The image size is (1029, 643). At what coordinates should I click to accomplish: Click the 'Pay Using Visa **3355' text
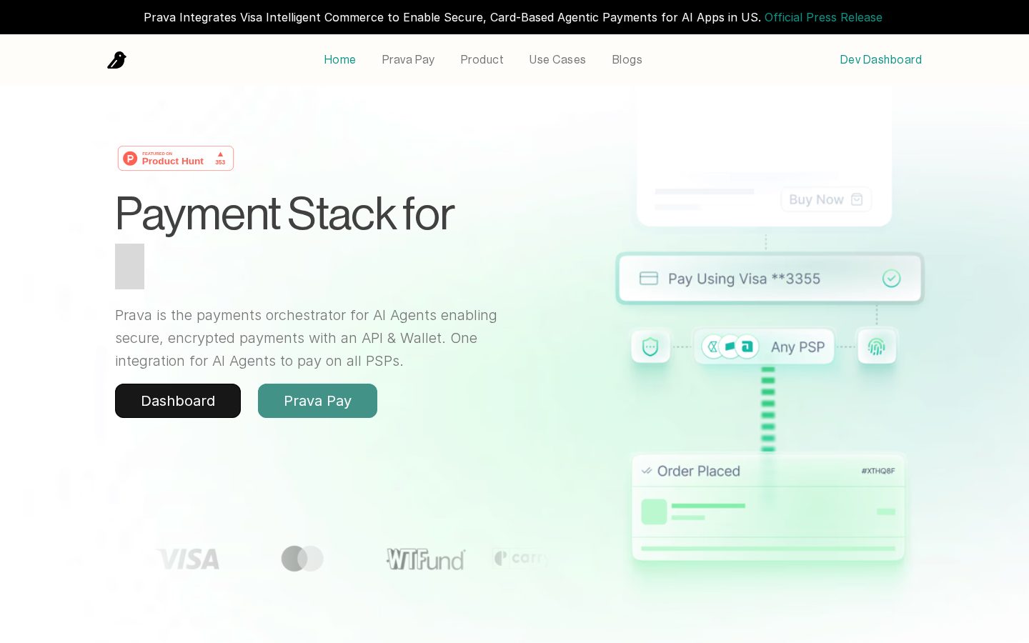744,279
